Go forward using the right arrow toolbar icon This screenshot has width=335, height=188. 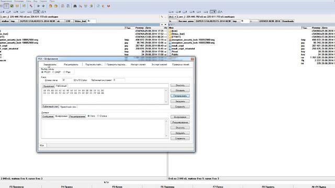tap(43, 6)
